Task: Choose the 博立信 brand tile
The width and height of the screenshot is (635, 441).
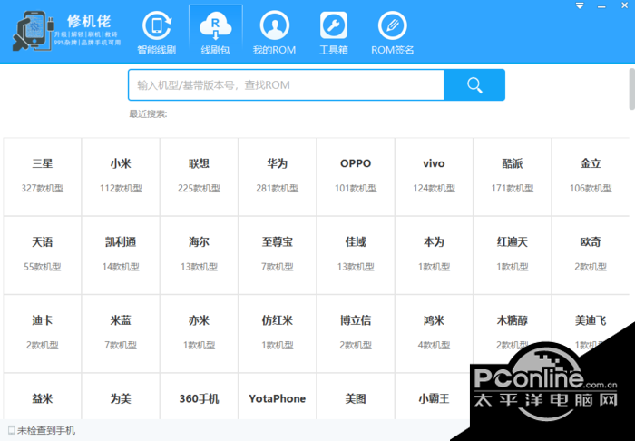Action: click(x=356, y=334)
